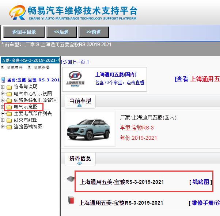Open 维修手册 repair manual link
Screen dimensions: 220x216
[206, 203]
